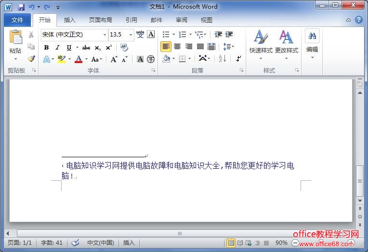Open 快速样式 quick styles gallery
Screen dimensions: 368x252
click(x=261, y=45)
